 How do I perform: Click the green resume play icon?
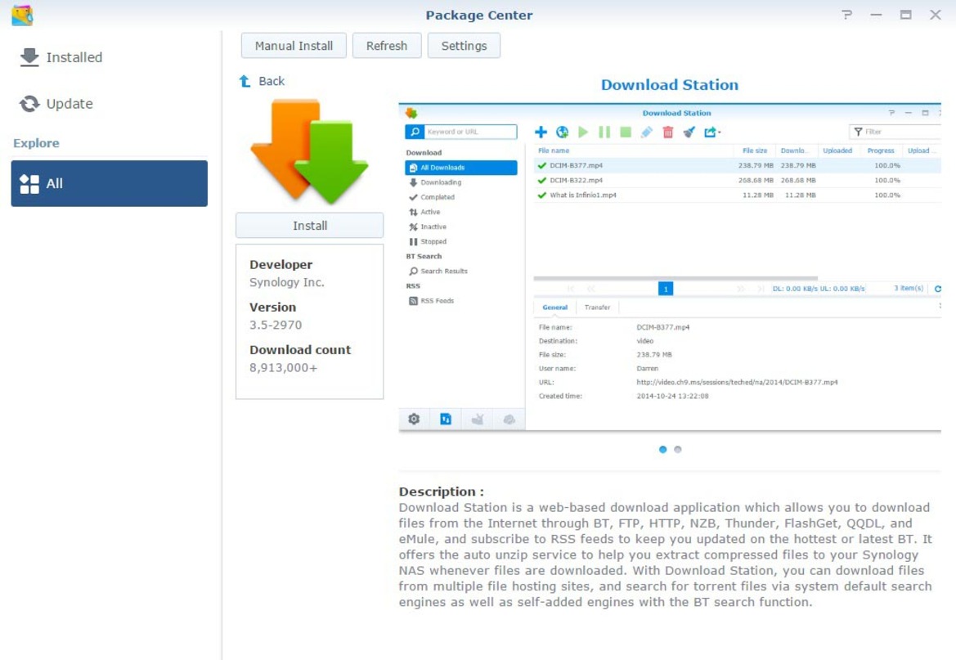click(583, 132)
